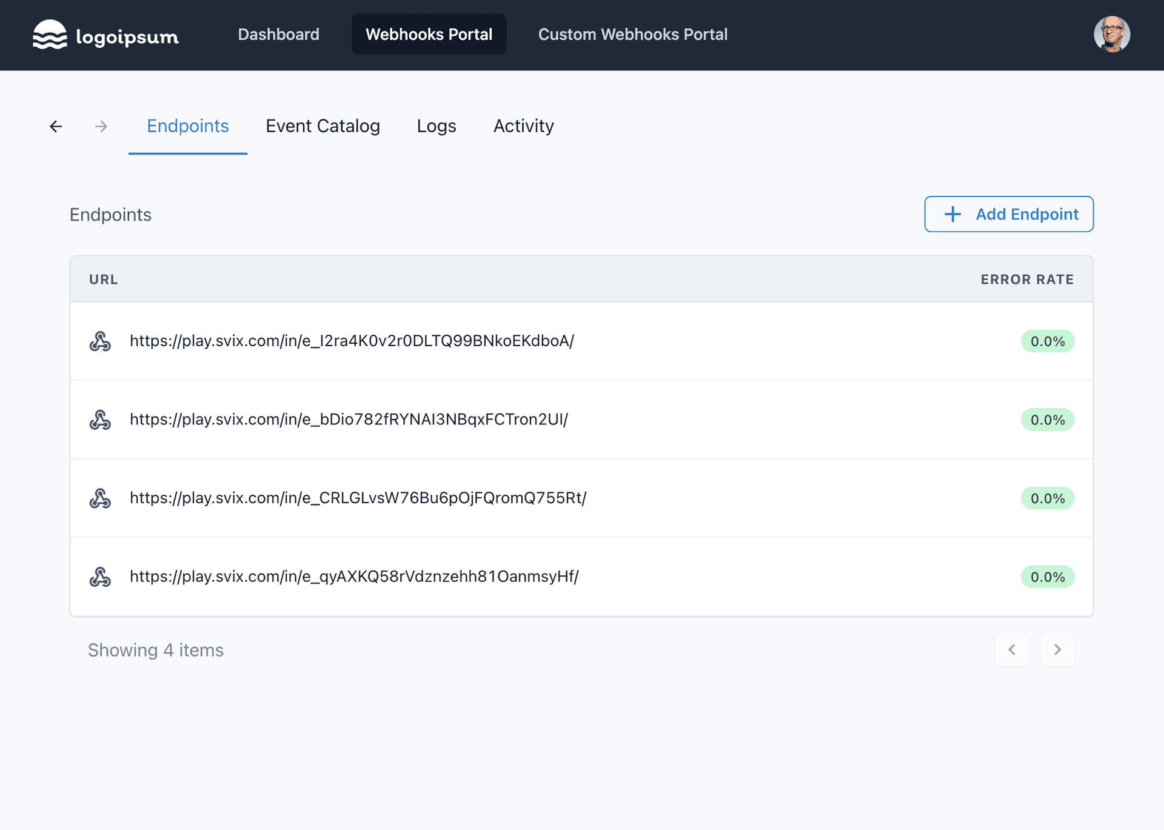Click the webhook icon on the CRLGLvsW76 endpoint row
Screen dimensions: 1164x830
coord(101,498)
